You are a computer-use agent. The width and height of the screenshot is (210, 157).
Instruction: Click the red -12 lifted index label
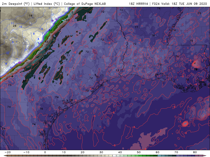click(x=8, y=128)
